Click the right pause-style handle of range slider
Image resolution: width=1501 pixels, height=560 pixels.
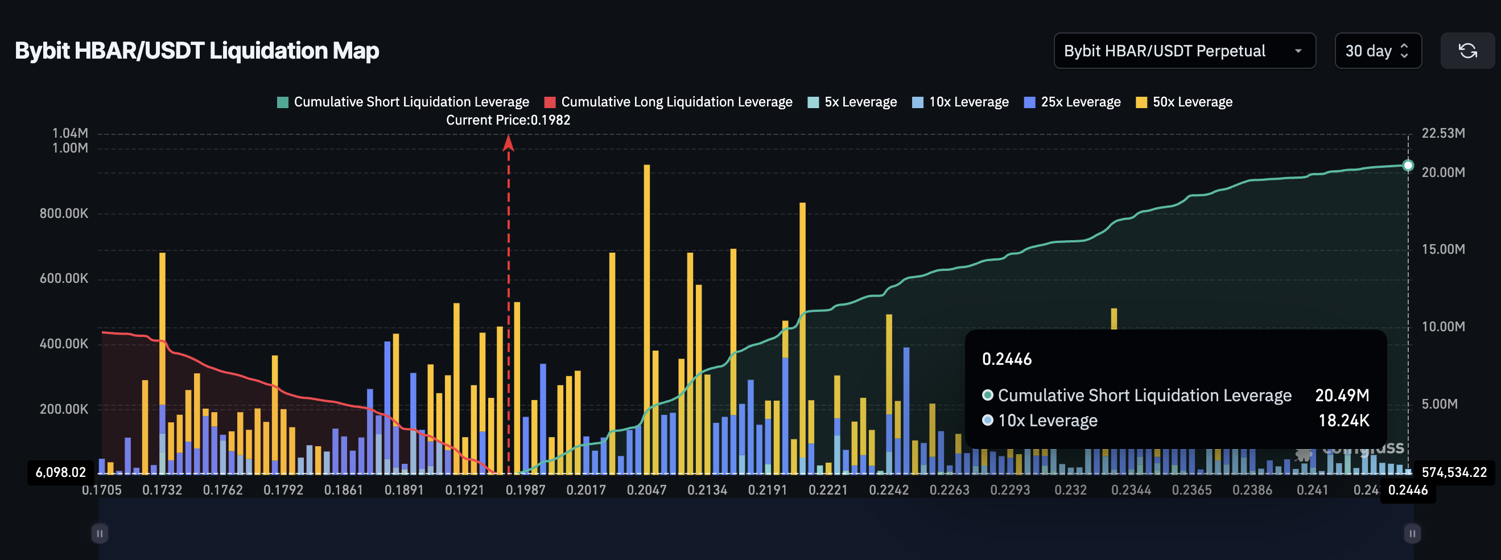tap(1411, 533)
